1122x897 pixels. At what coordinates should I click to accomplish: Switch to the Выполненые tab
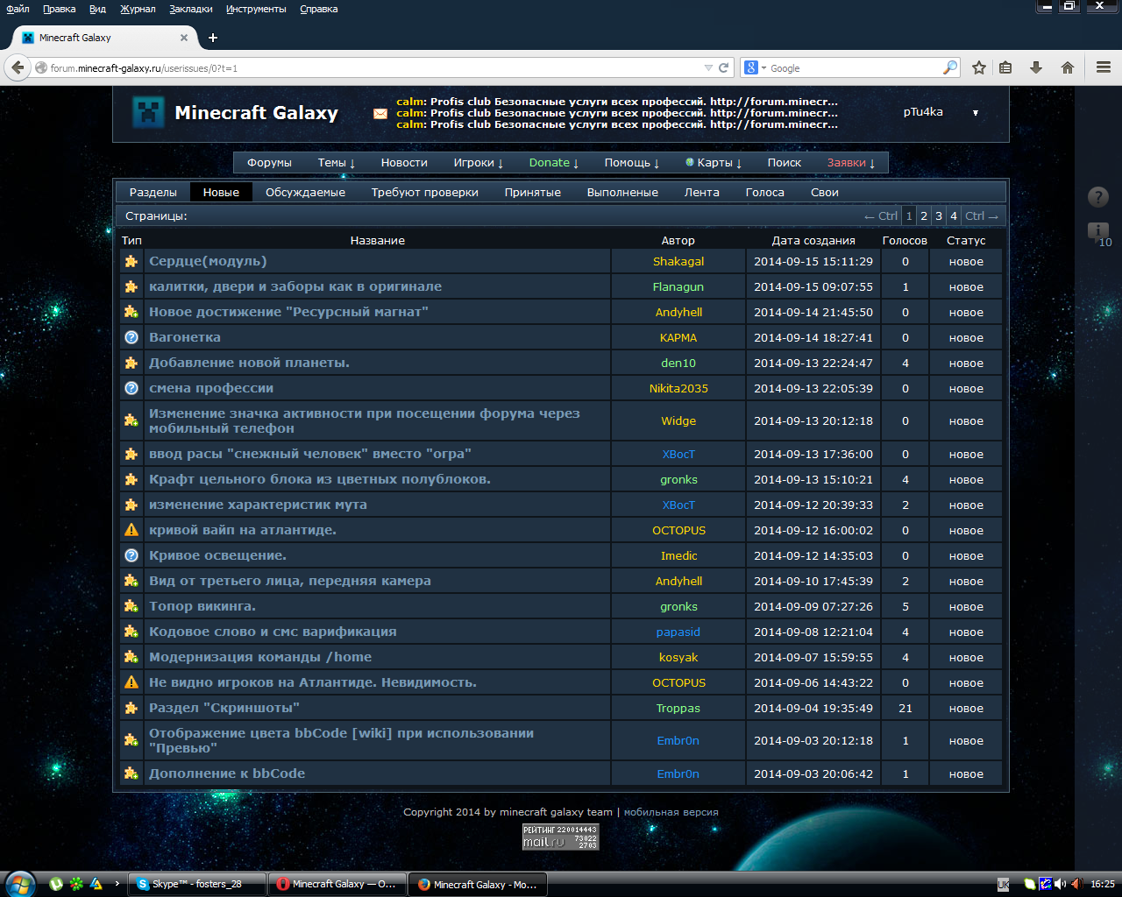(622, 192)
